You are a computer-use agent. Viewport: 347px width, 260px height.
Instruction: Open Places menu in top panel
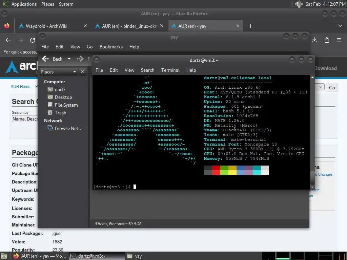48,4
